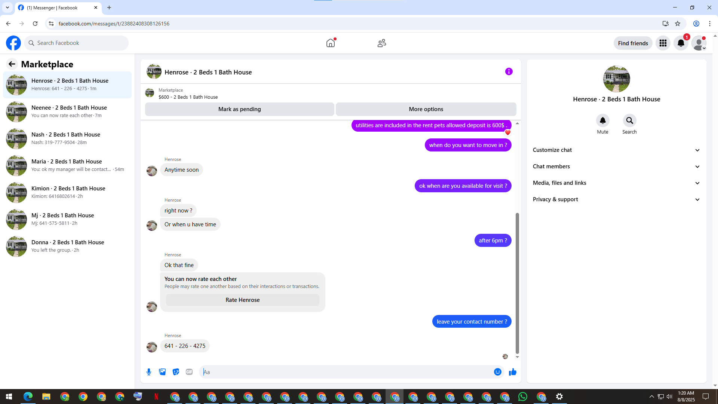
Task: Click the purple conversation info icon
Action: click(509, 71)
